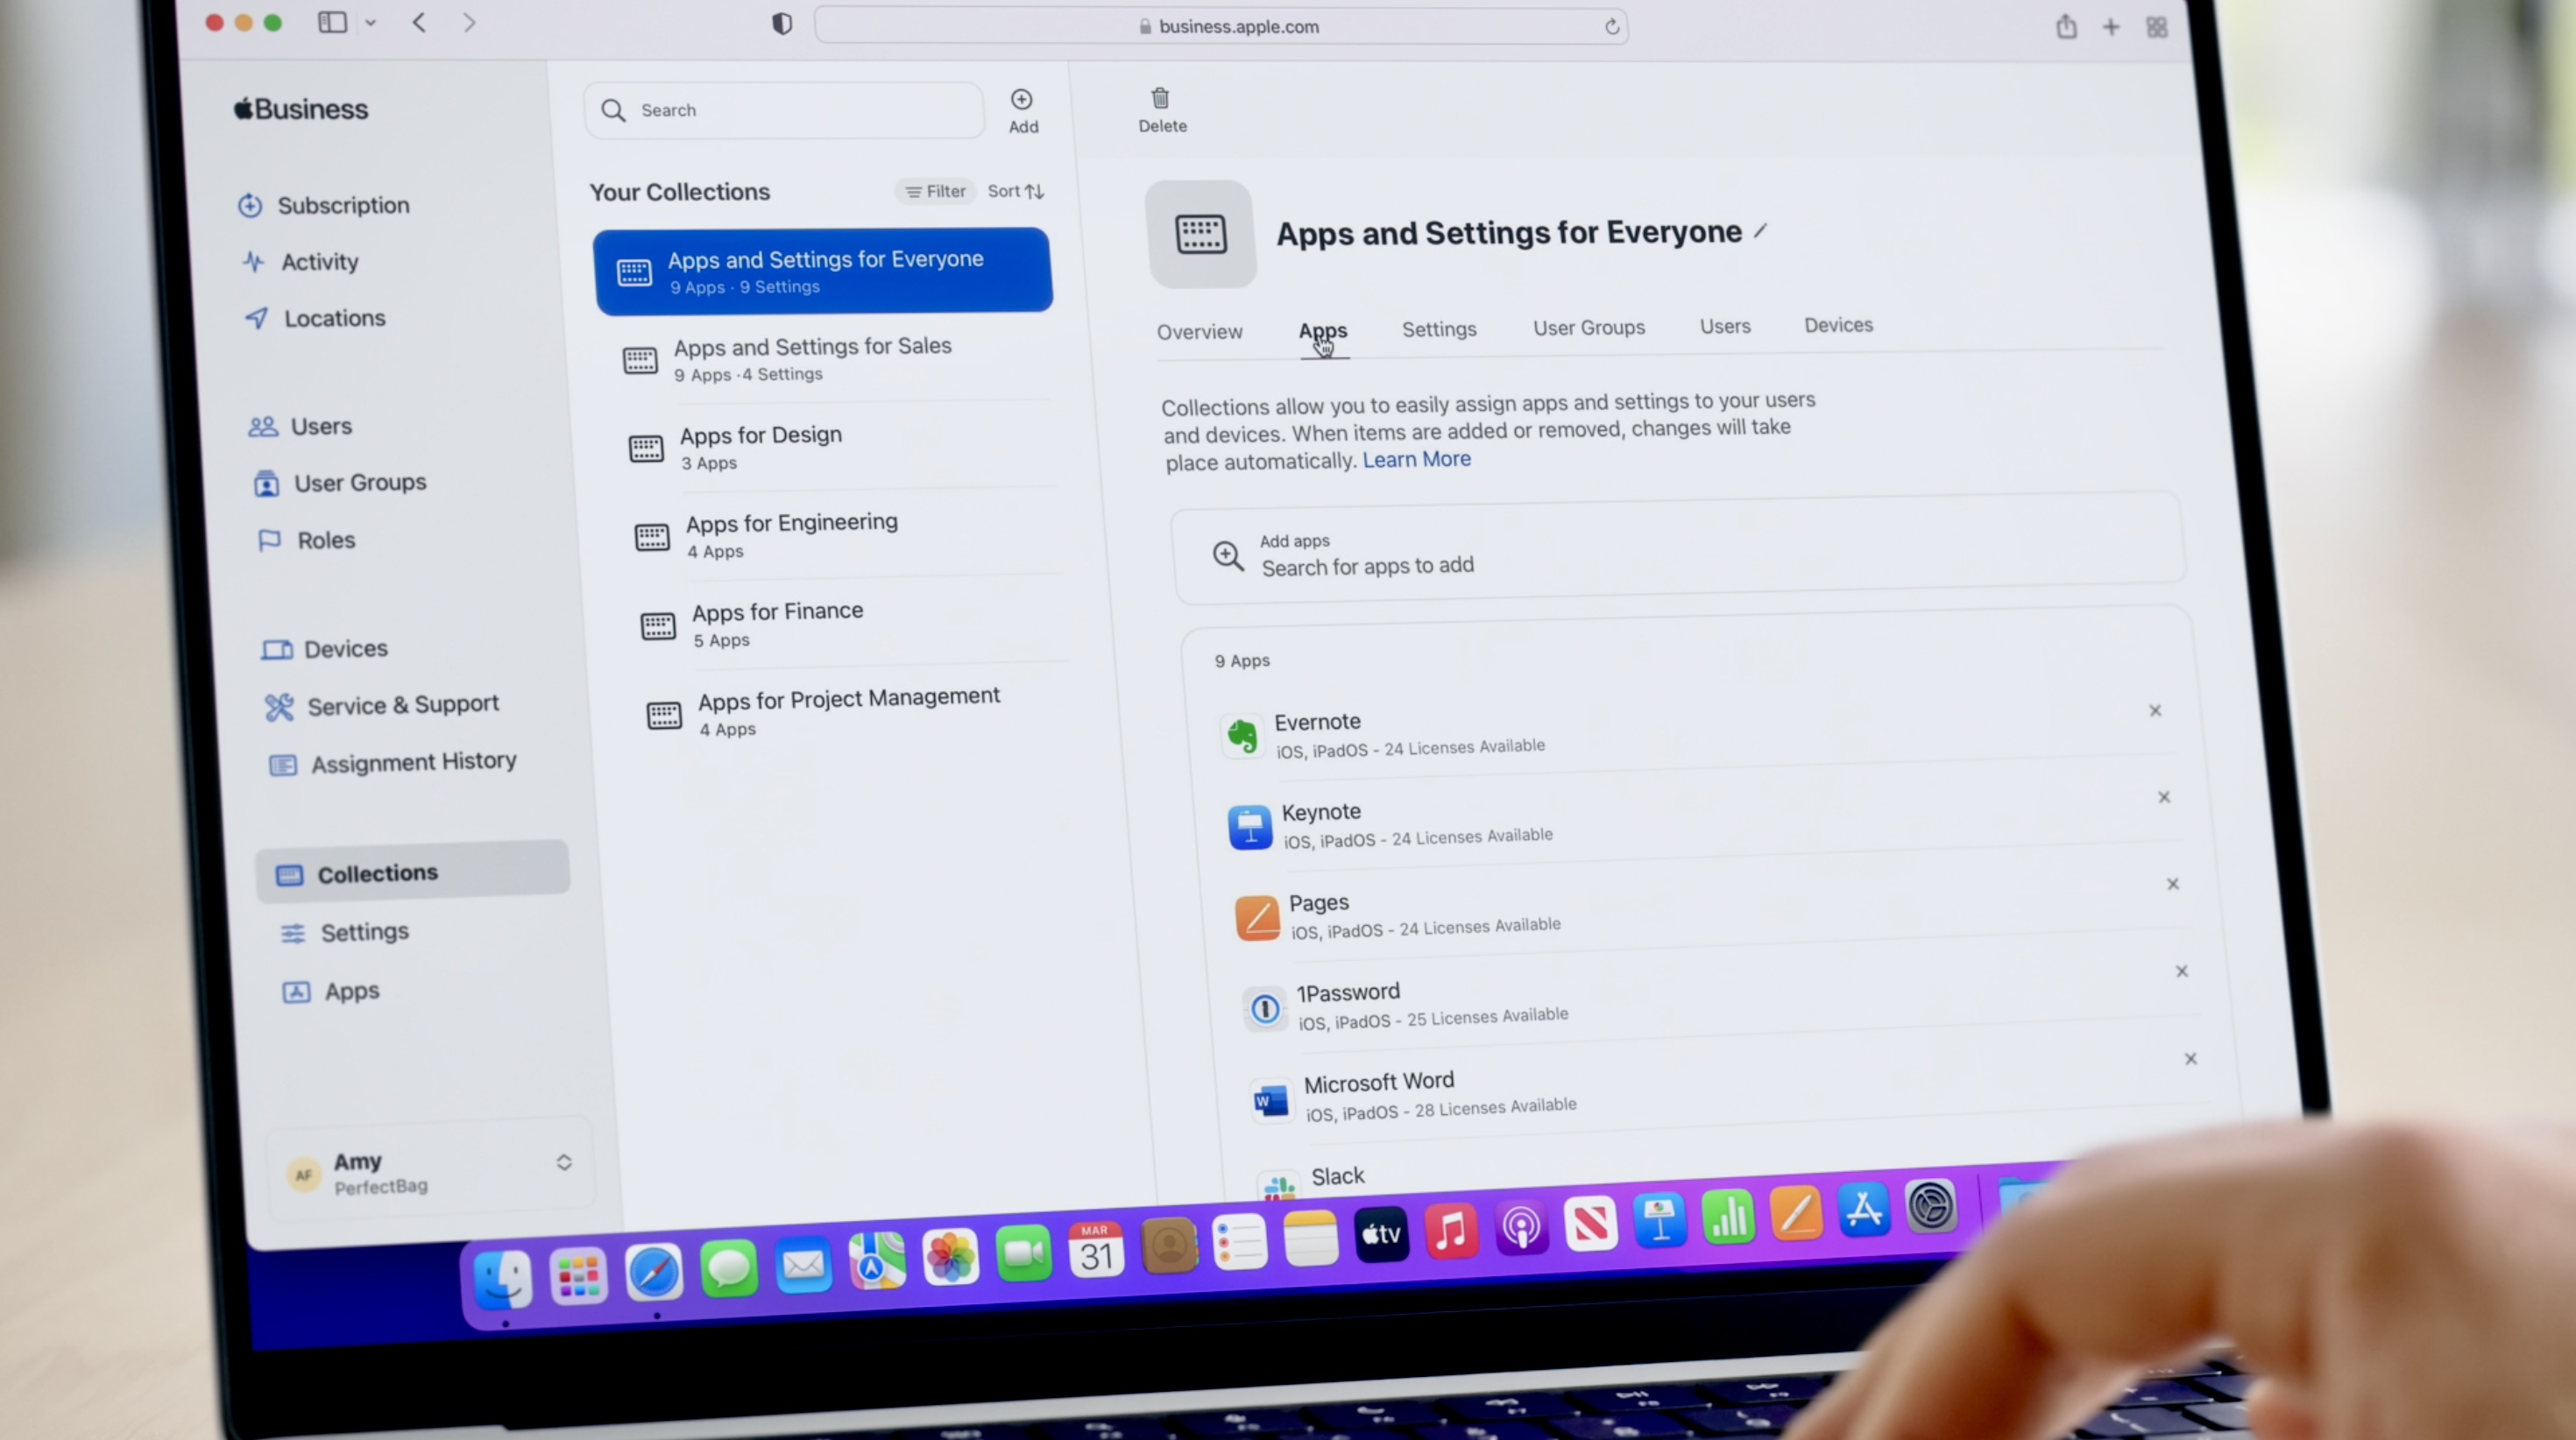Viewport: 2576px width, 1440px height.
Task: Open a new Safari tab
Action: [2111, 27]
